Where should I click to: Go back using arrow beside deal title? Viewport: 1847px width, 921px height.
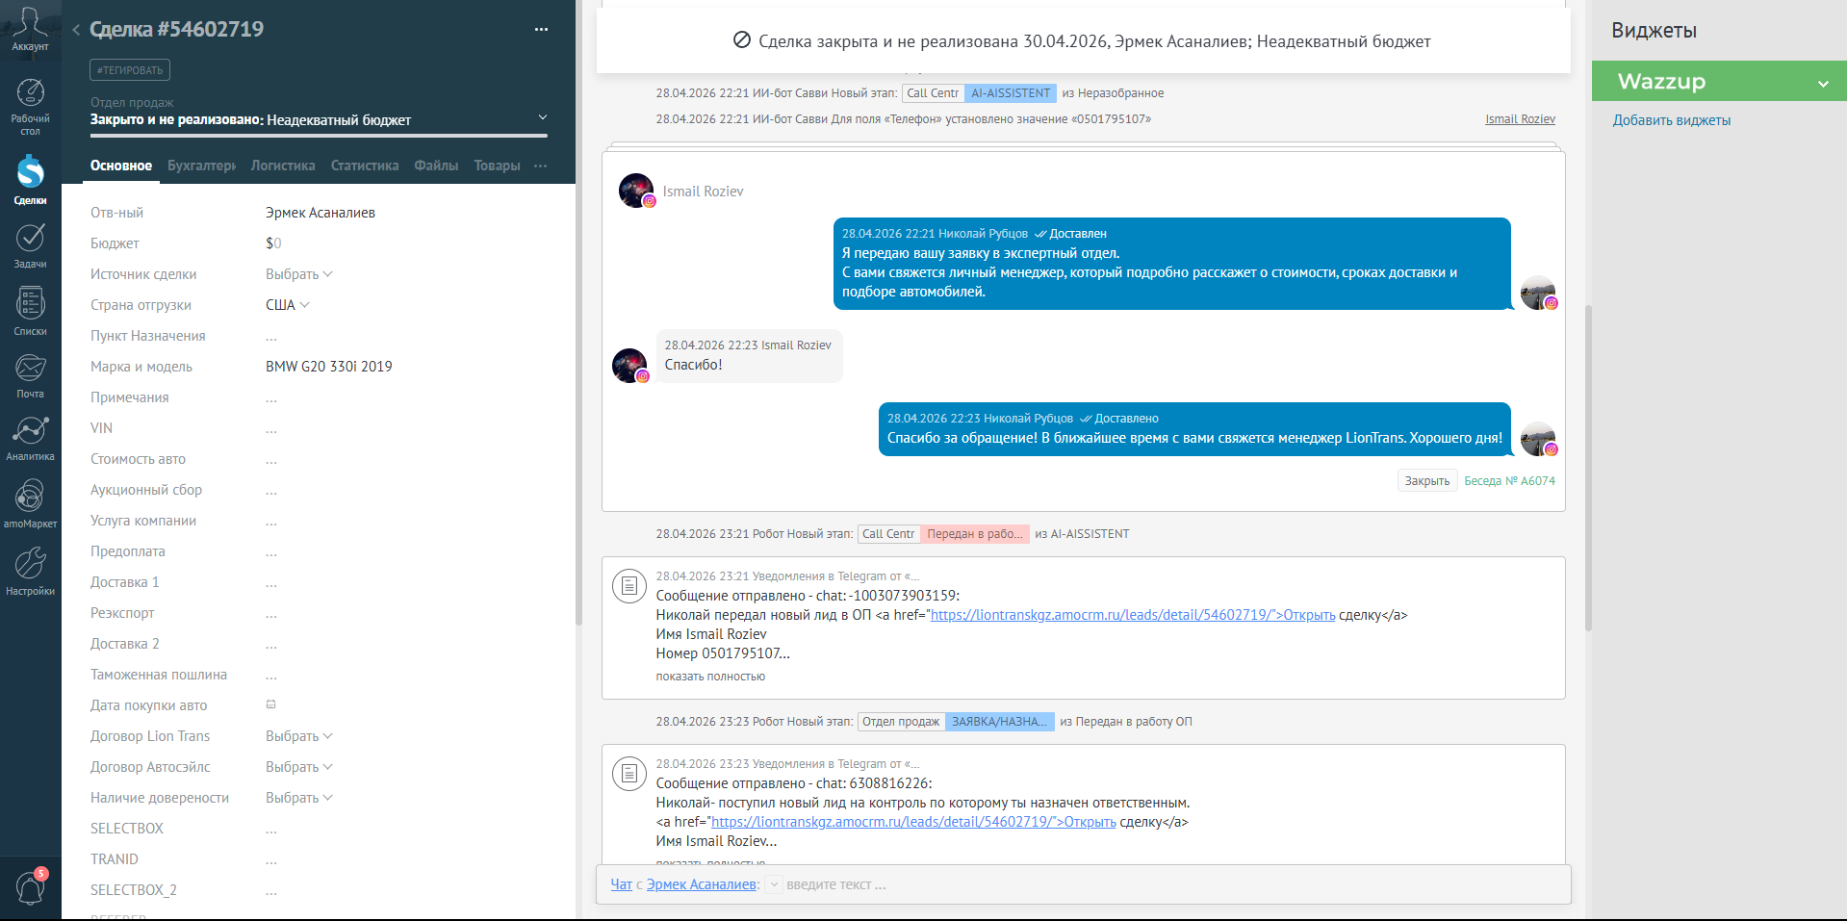click(76, 30)
